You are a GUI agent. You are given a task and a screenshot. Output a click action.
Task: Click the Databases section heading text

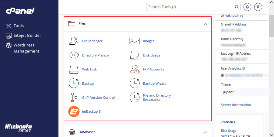pyautogui.click(x=87, y=132)
